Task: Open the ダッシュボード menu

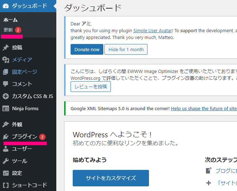Action: [28, 6]
